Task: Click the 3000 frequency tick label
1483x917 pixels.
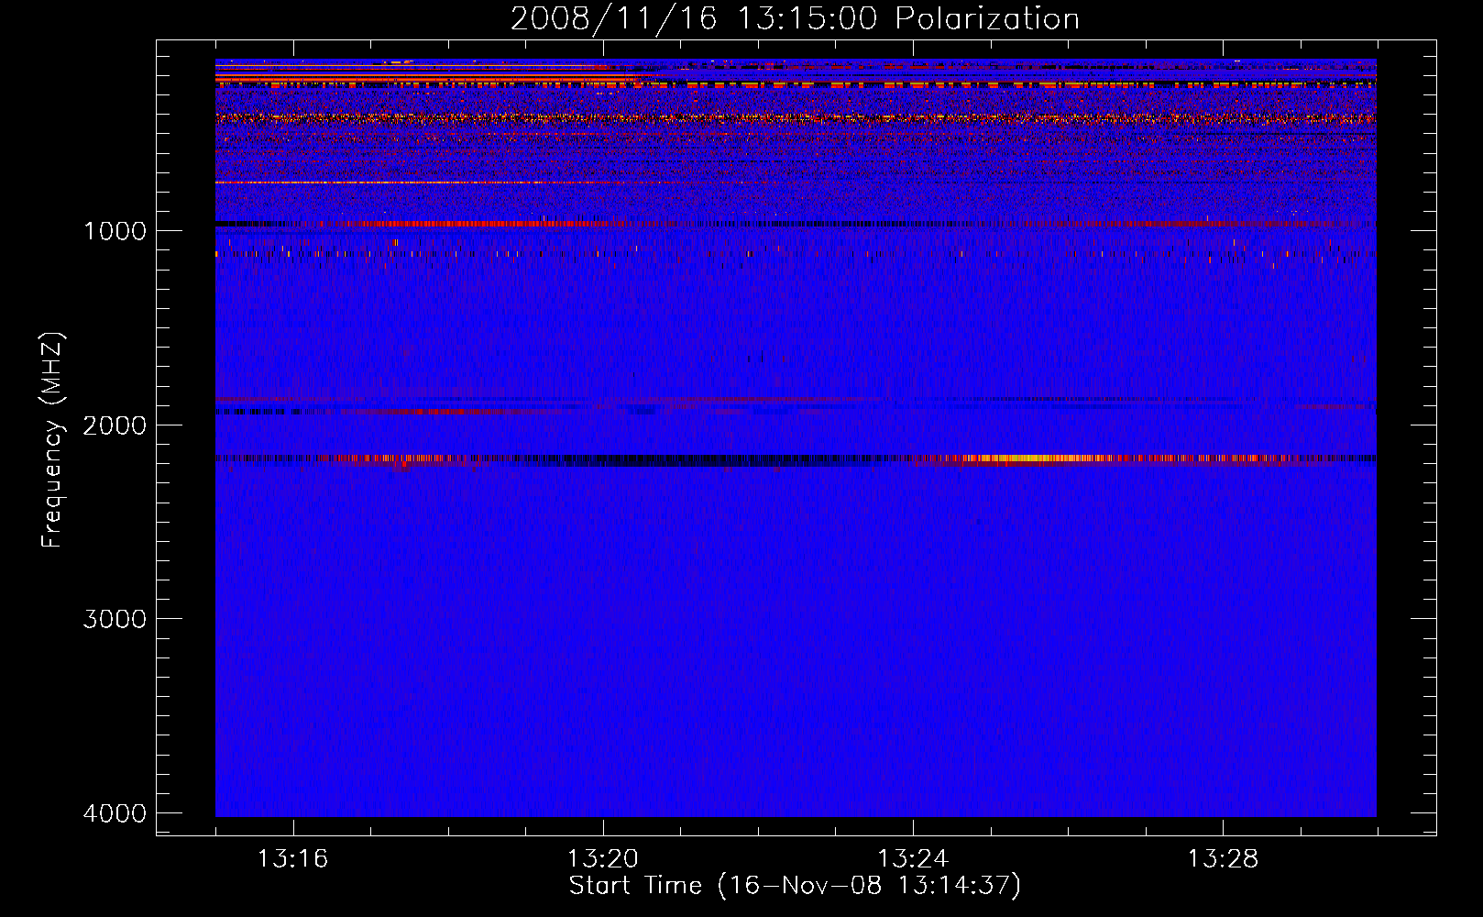Action: 115,619
